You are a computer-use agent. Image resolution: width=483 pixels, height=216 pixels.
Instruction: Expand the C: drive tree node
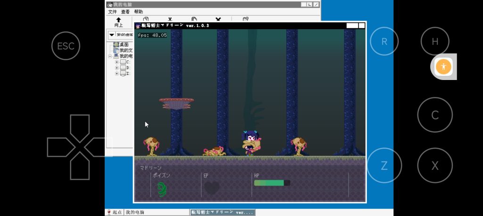pos(117,62)
